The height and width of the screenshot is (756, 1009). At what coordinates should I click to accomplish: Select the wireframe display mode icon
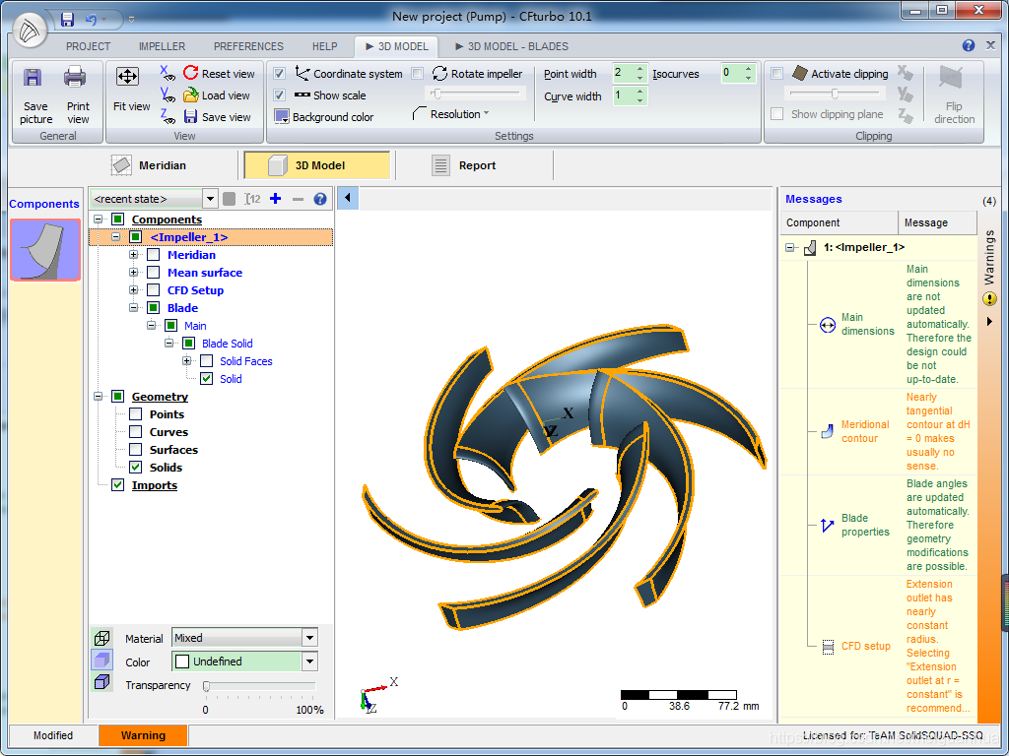click(101, 638)
